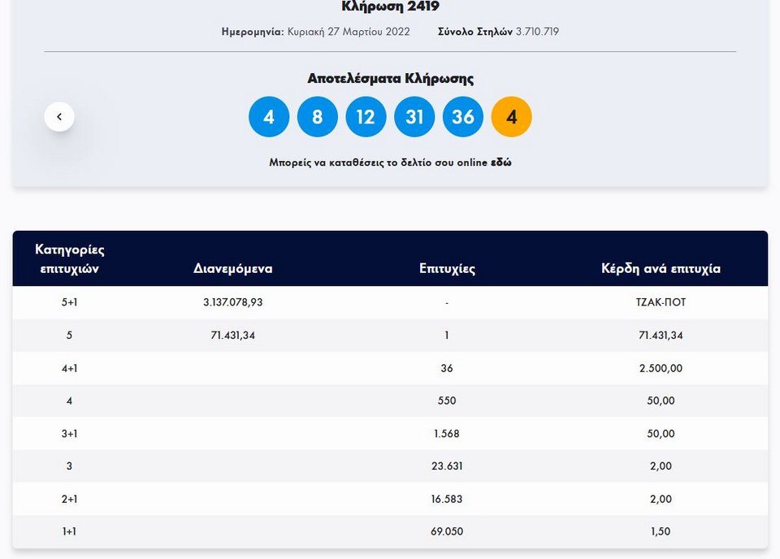The height and width of the screenshot is (559, 780).
Task: Open the online ticket link 'εδώ'
Action: pyautogui.click(x=501, y=162)
